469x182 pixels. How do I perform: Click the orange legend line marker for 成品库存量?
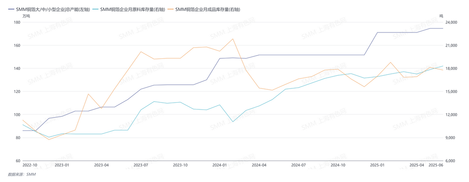click(171, 10)
